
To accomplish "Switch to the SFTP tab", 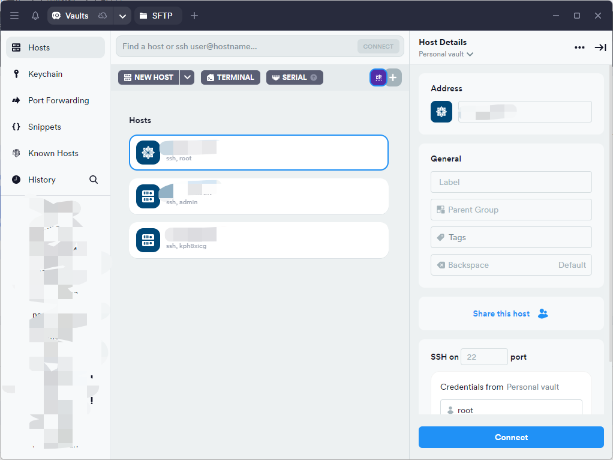I will (157, 16).
